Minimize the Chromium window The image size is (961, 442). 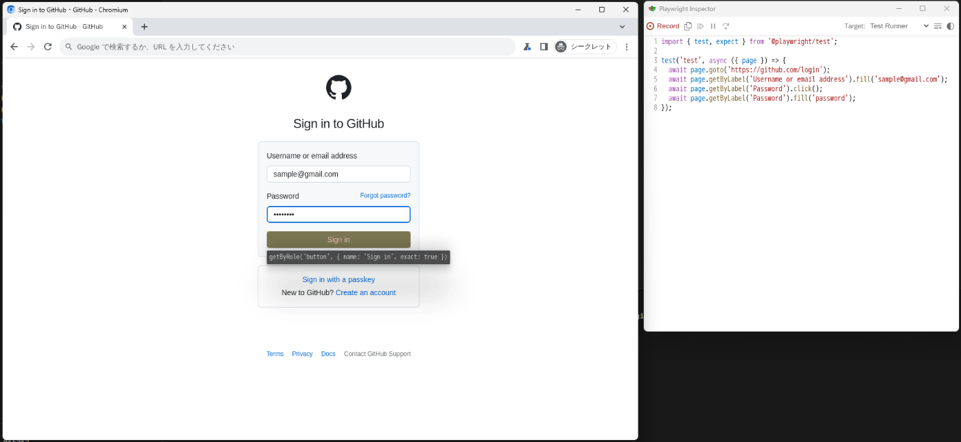pos(578,10)
